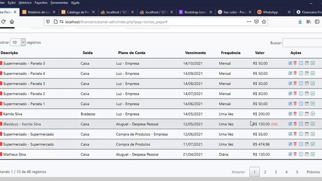Open the Favoritos menu
The height and width of the screenshot is (181, 322).
[x=41, y=3]
